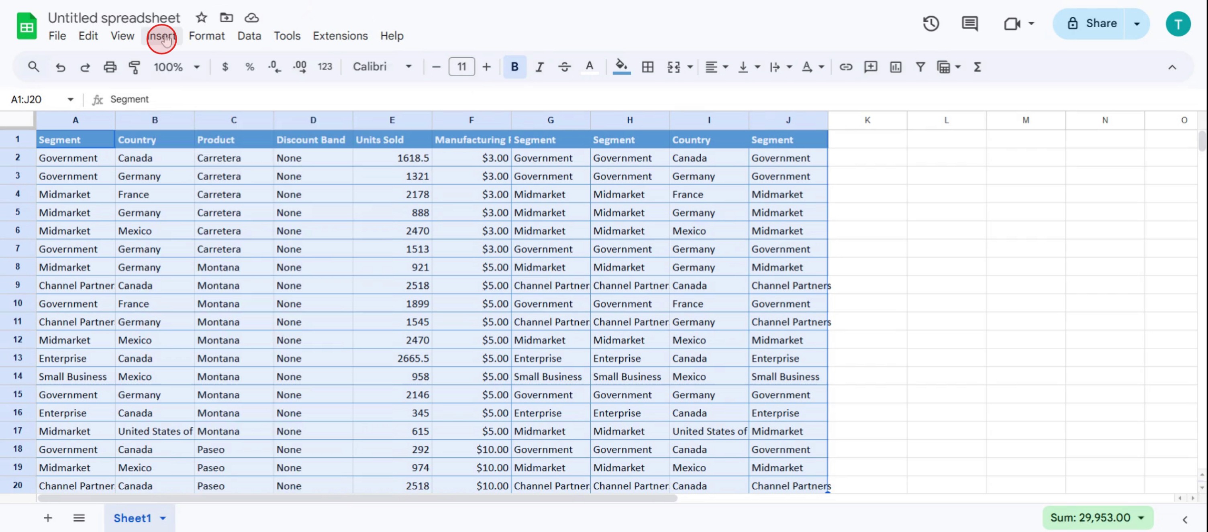This screenshot has height=532, width=1208.
Task: Switch to the Sheet1 tab
Action: [x=132, y=518]
